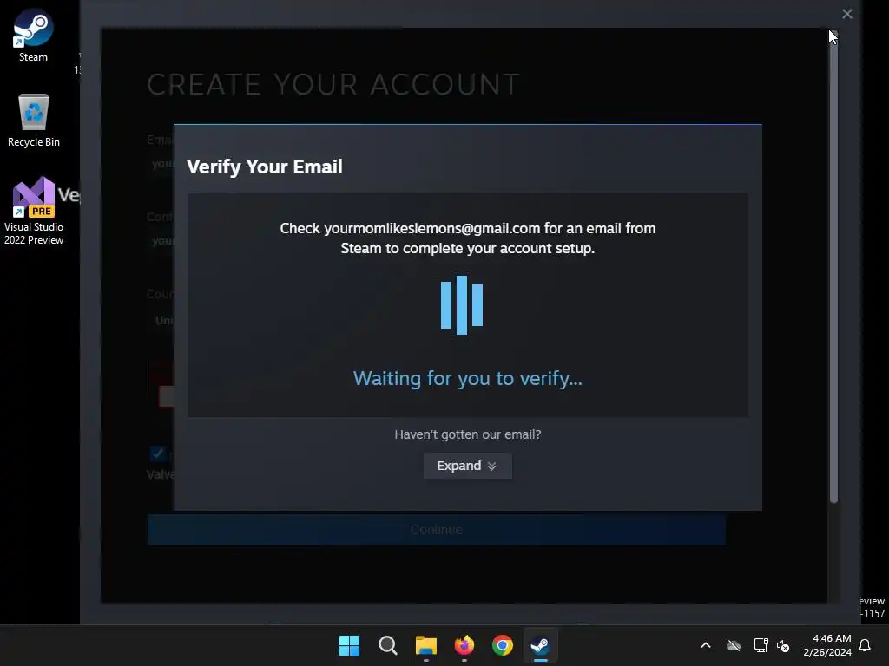Open the Windows Start menu
The height and width of the screenshot is (666, 889).
(x=349, y=645)
